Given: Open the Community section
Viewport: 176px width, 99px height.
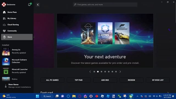Looking at the screenshot, I should (x=17, y=31).
